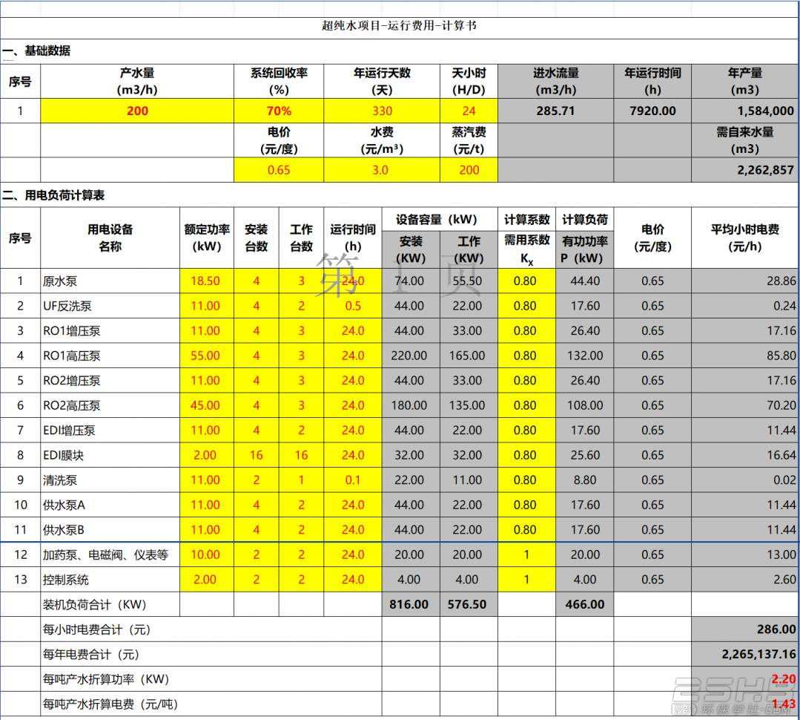Select the 年运行时间 value 7920.00

click(x=652, y=111)
